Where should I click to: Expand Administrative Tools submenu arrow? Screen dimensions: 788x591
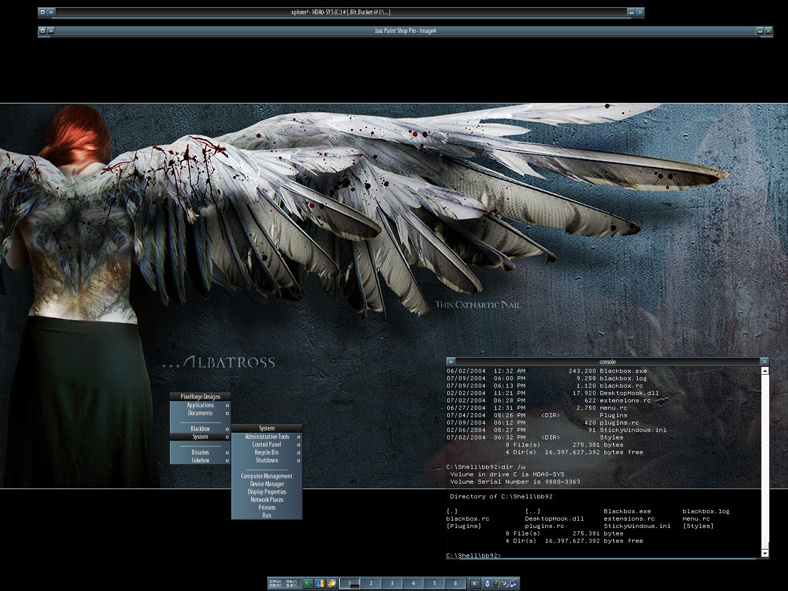[x=298, y=437]
